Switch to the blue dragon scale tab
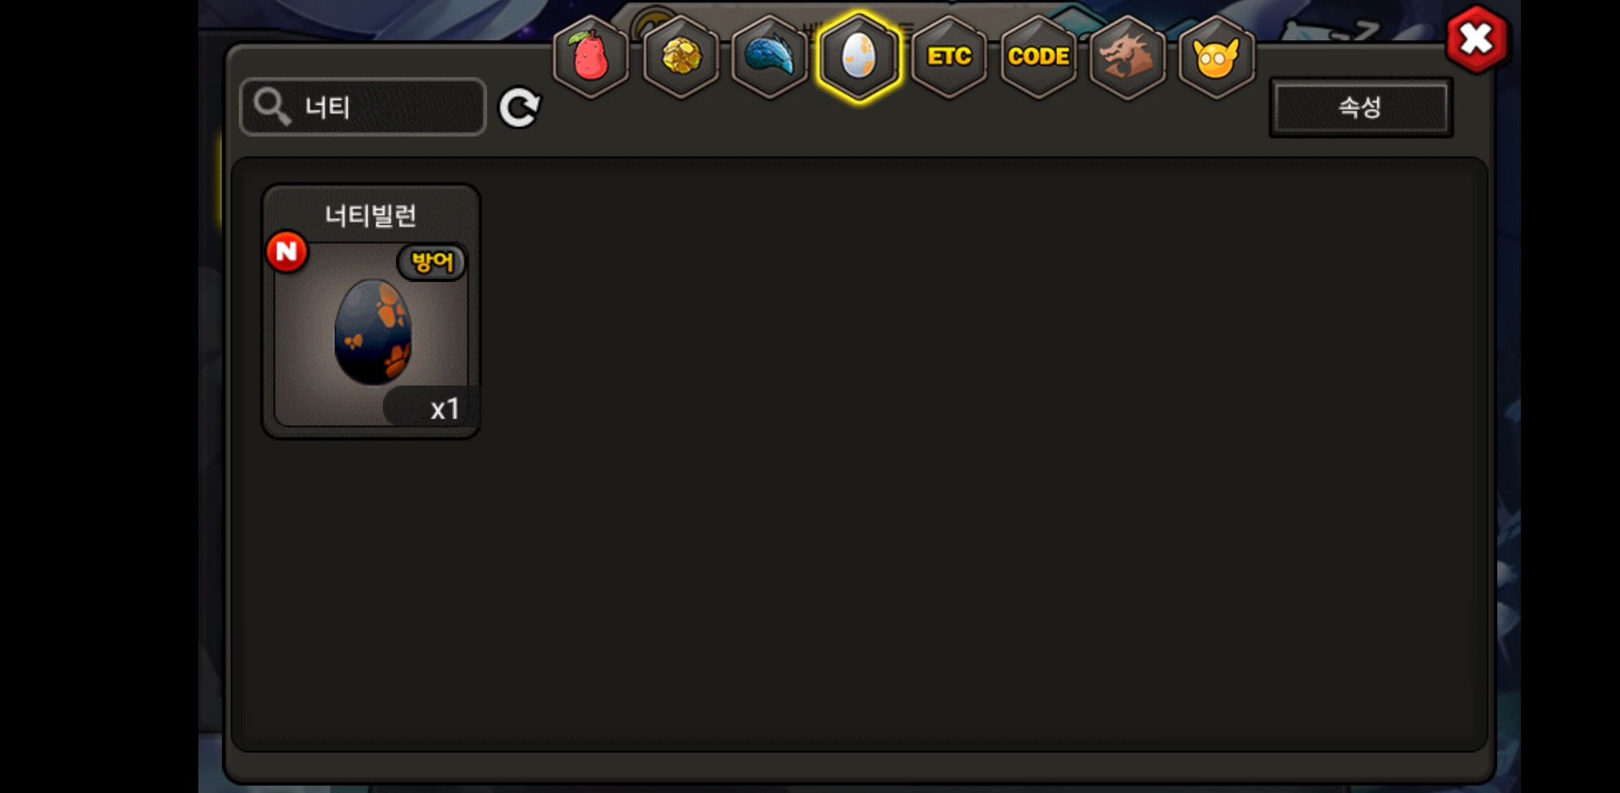1620x793 pixels. pyautogui.click(x=770, y=57)
